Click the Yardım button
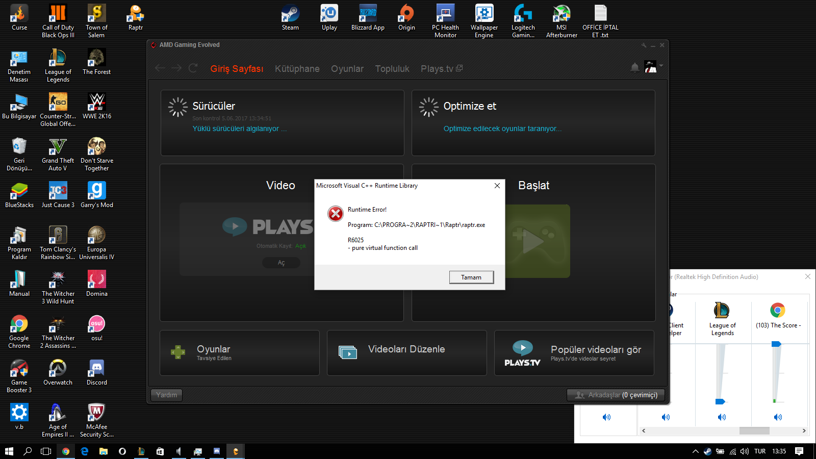The height and width of the screenshot is (459, 816). pos(167,395)
